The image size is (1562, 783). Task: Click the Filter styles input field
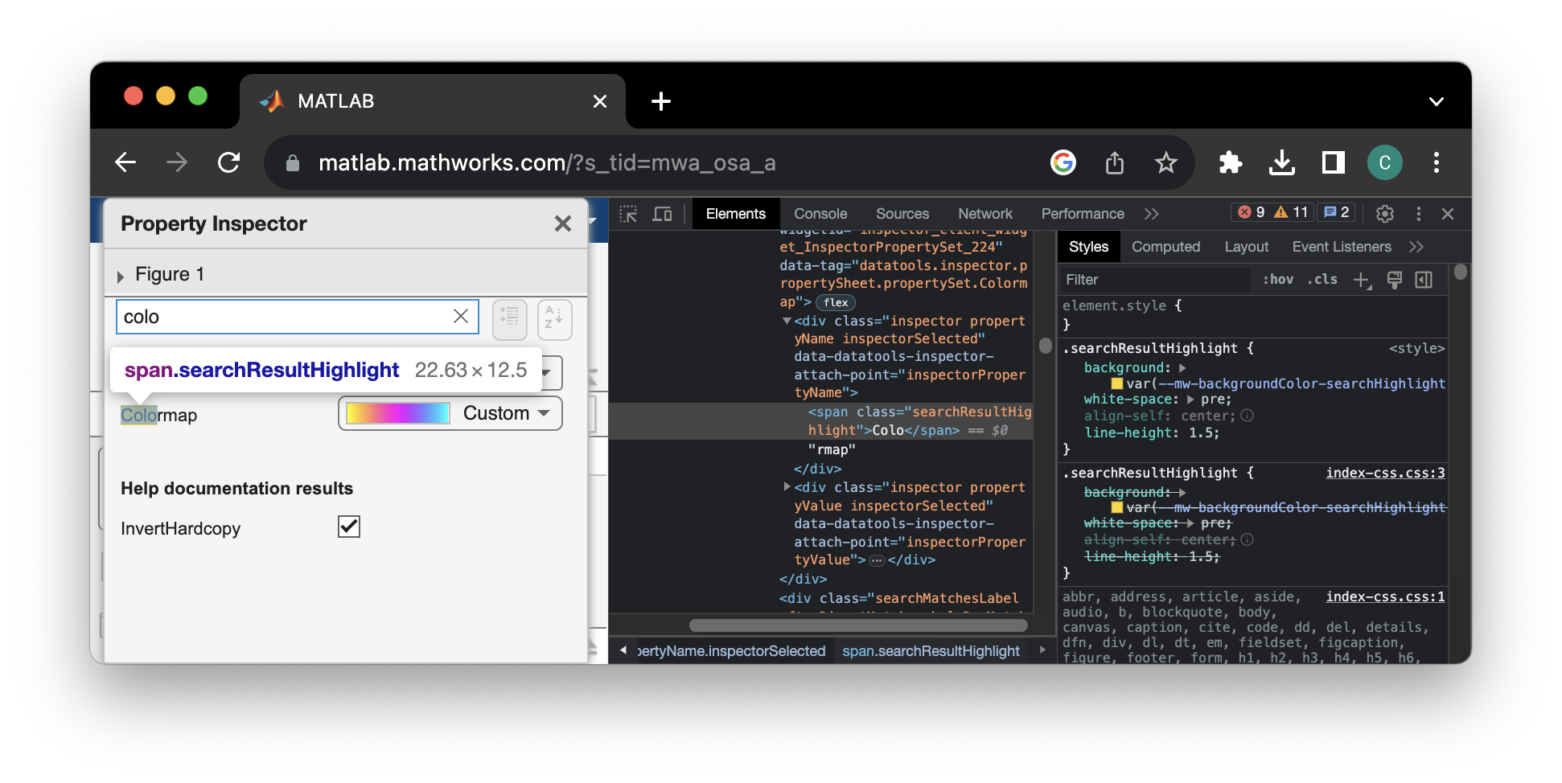pyautogui.click(x=1154, y=280)
